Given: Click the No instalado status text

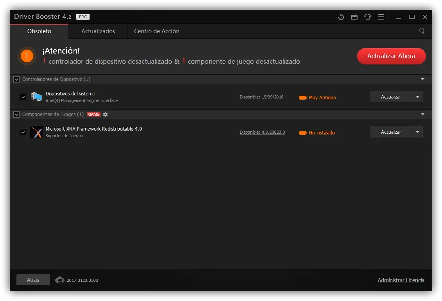Looking at the screenshot, I should (x=322, y=133).
